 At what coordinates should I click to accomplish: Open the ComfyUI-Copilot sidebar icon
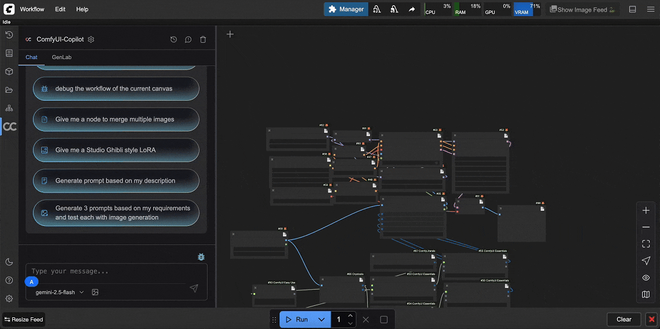coord(9,126)
